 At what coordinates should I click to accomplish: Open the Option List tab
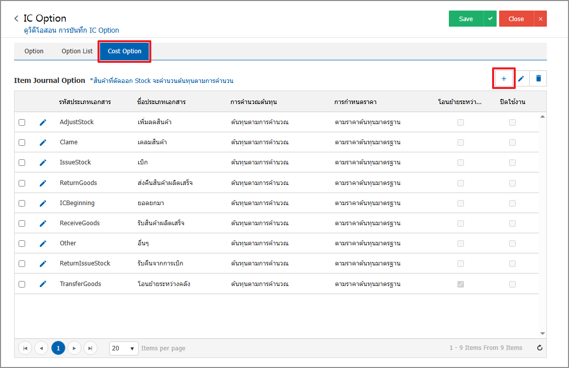tap(77, 51)
